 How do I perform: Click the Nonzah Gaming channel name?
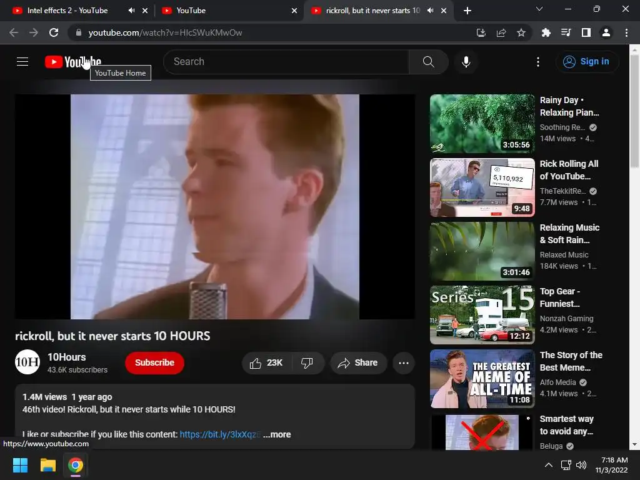[x=566, y=318]
